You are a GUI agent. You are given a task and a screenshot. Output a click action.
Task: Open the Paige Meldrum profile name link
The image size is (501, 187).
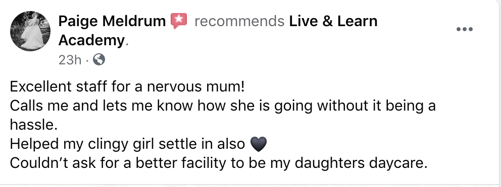click(x=112, y=21)
